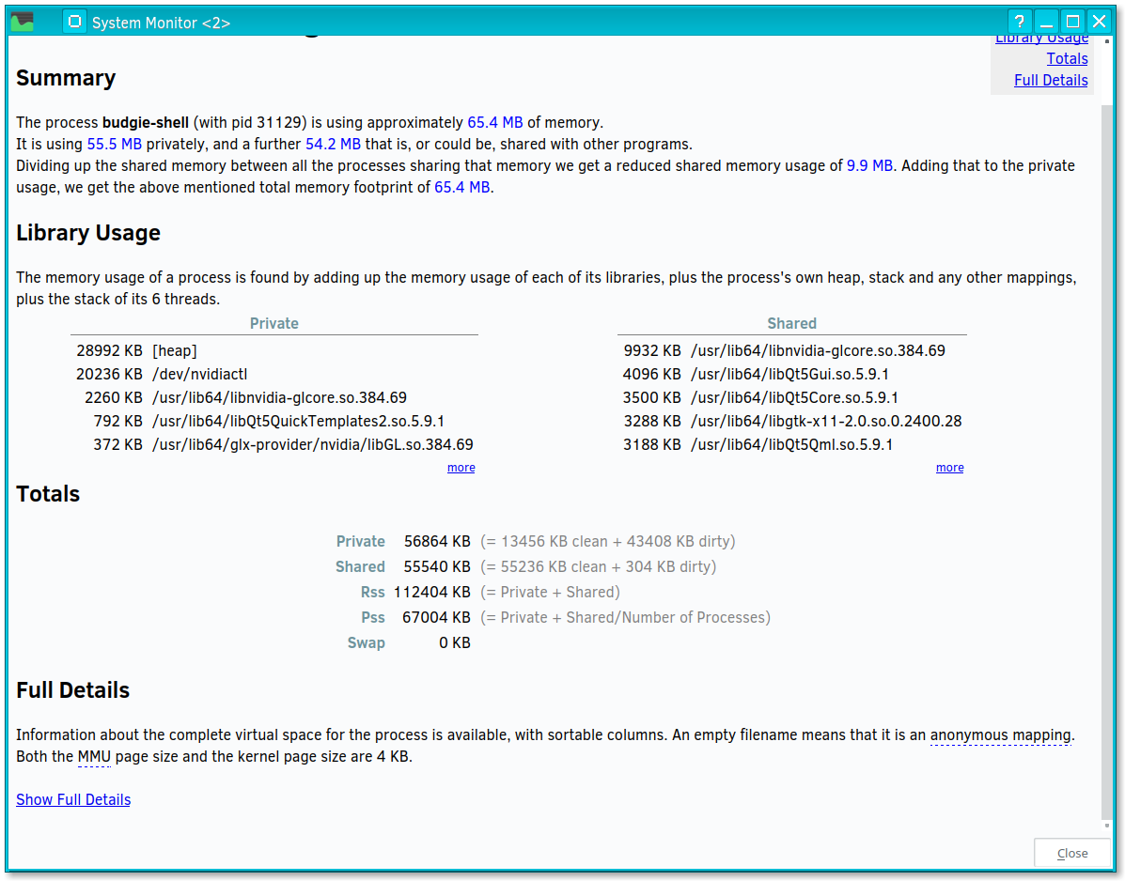Click the anonymous mapping underlined term
Screen dimensions: 1125x881
point(1001,734)
